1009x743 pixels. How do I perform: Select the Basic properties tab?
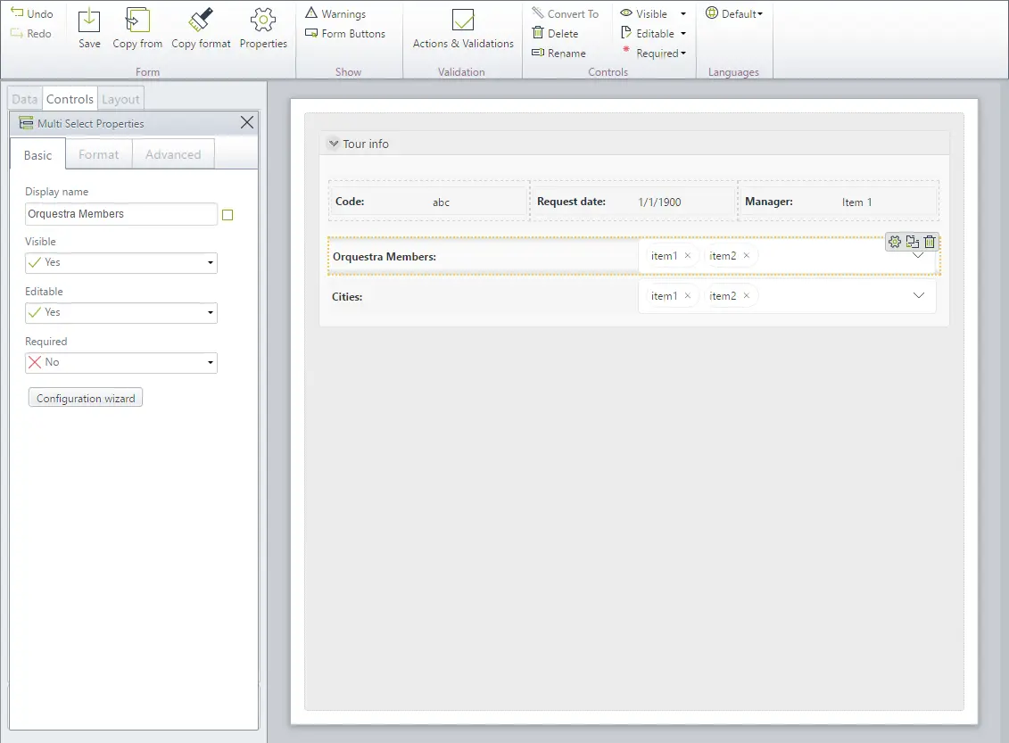tap(38, 155)
